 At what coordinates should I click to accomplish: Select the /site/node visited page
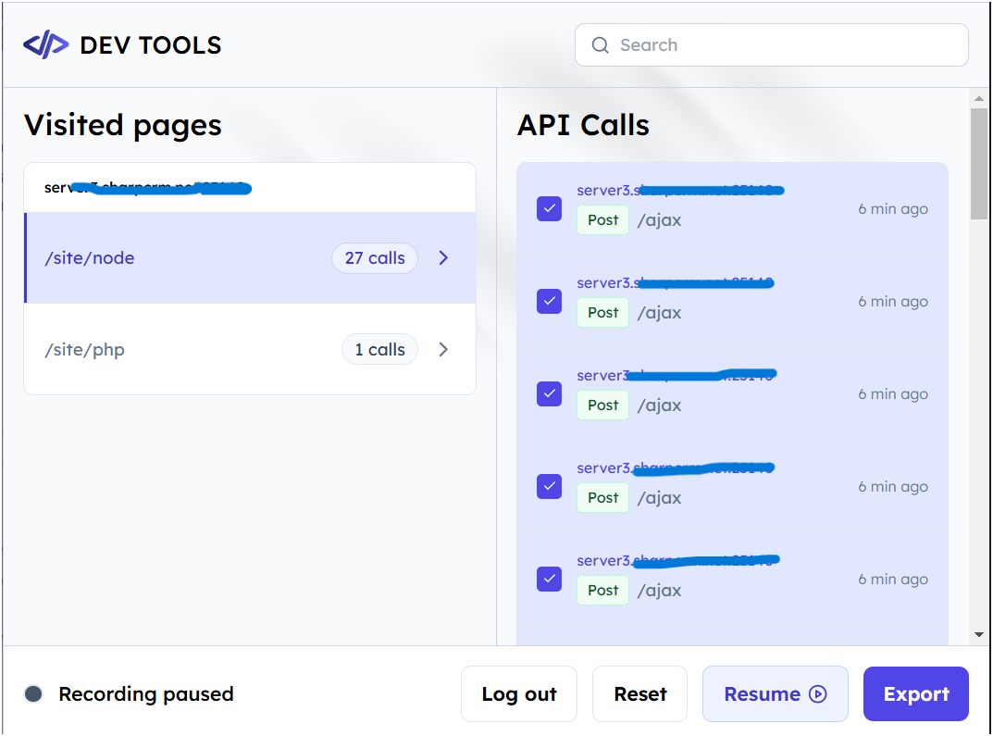point(90,258)
